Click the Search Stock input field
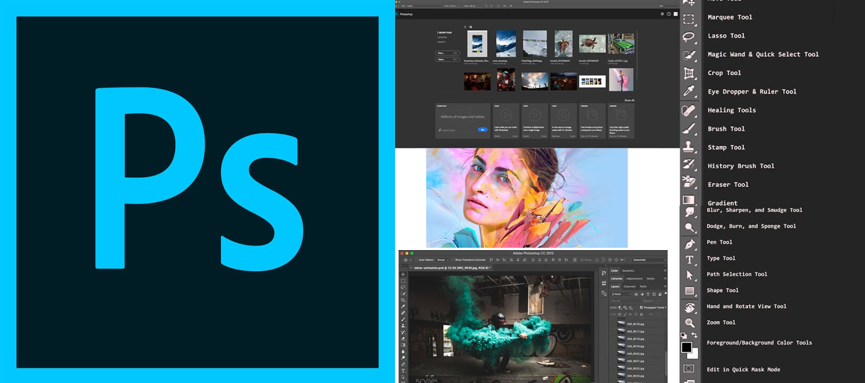The image size is (865, 383). tap(457, 130)
